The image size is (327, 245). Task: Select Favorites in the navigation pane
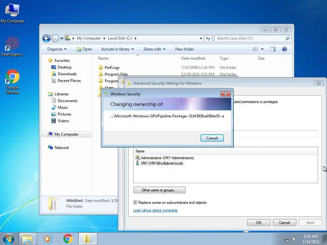(x=62, y=60)
